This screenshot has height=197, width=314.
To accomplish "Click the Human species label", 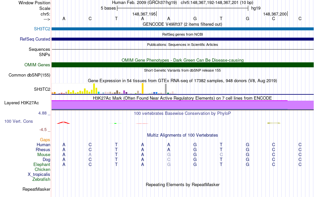I will point(43,145).
